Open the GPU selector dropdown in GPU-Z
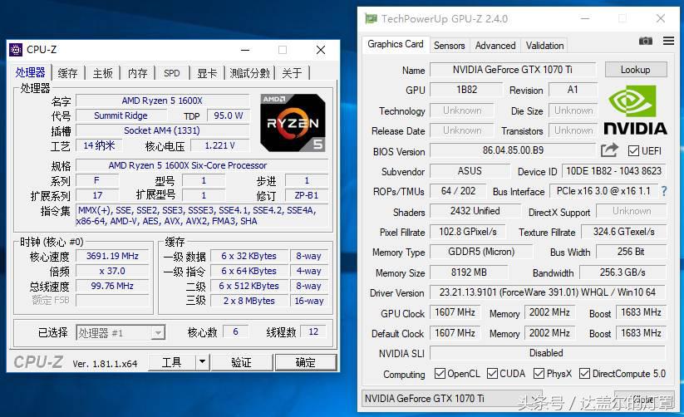 click(451, 398)
